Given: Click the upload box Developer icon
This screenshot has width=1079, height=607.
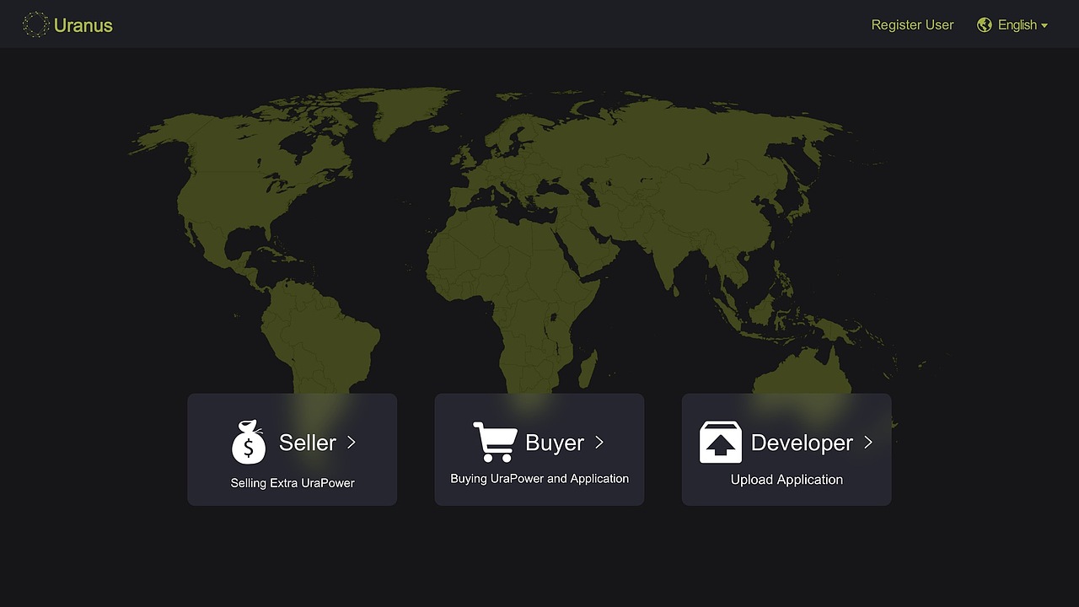Looking at the screenshot, I should 721,443.
